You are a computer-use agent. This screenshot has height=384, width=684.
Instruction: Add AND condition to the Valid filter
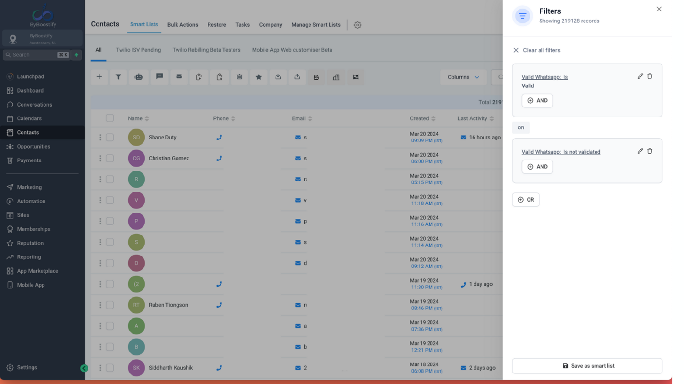(x=537, y=100)
